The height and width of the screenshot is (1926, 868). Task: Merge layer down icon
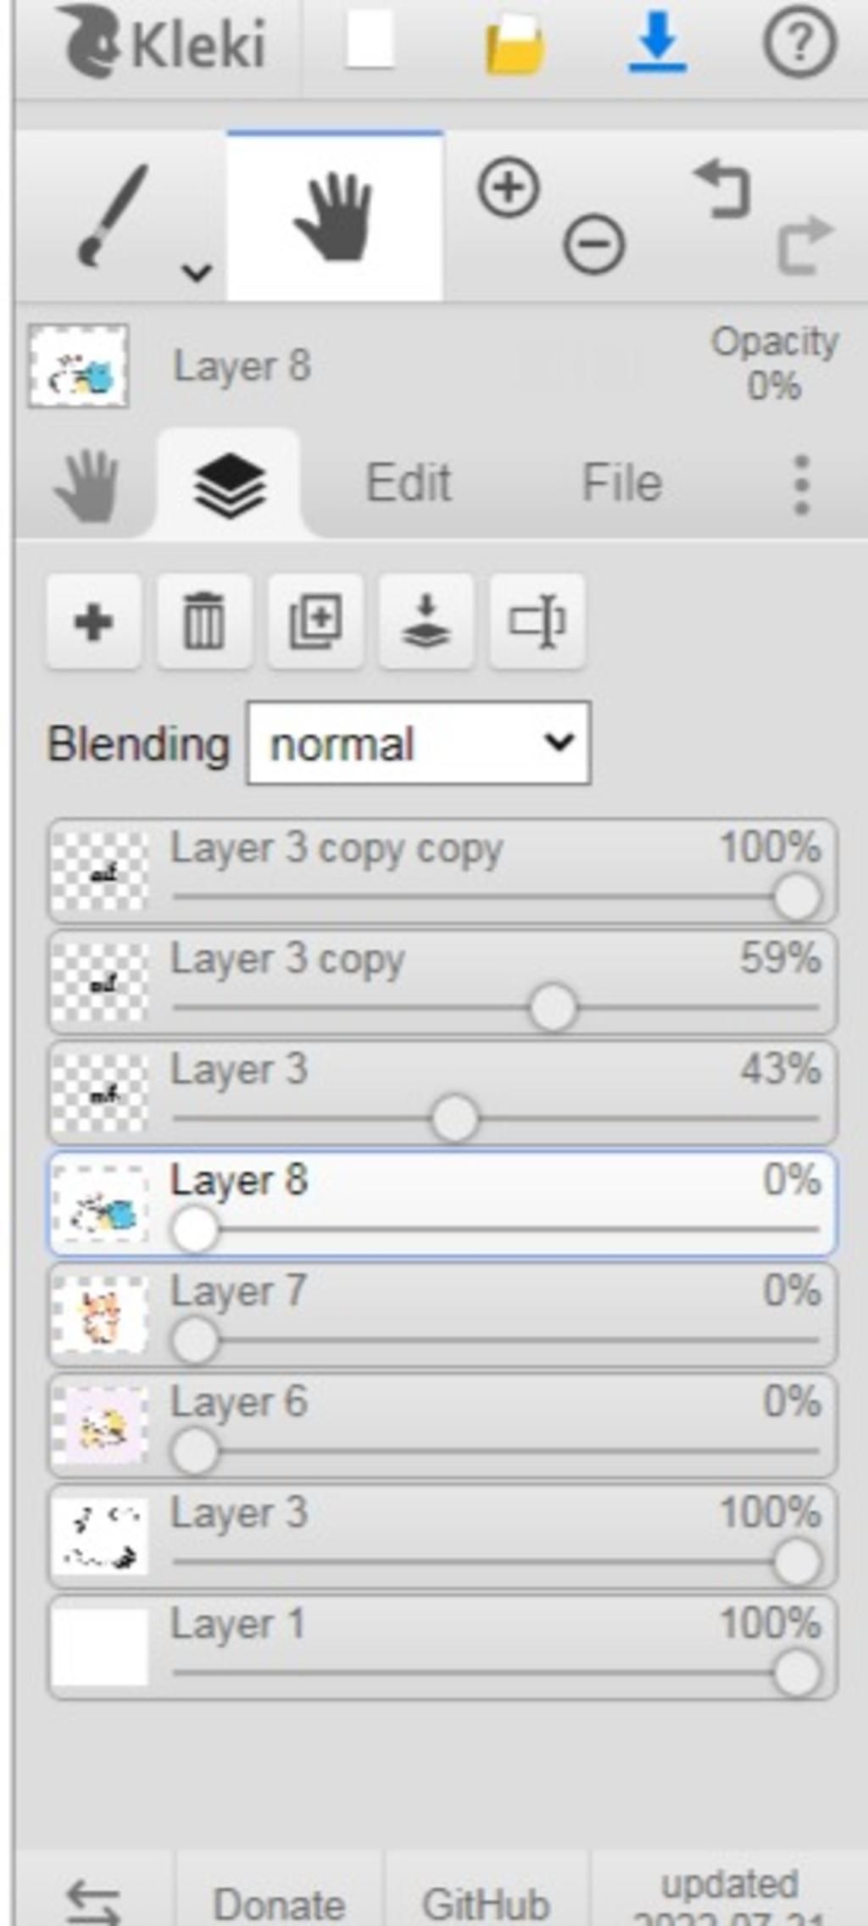pyautogui.click(x=426, y=621)
